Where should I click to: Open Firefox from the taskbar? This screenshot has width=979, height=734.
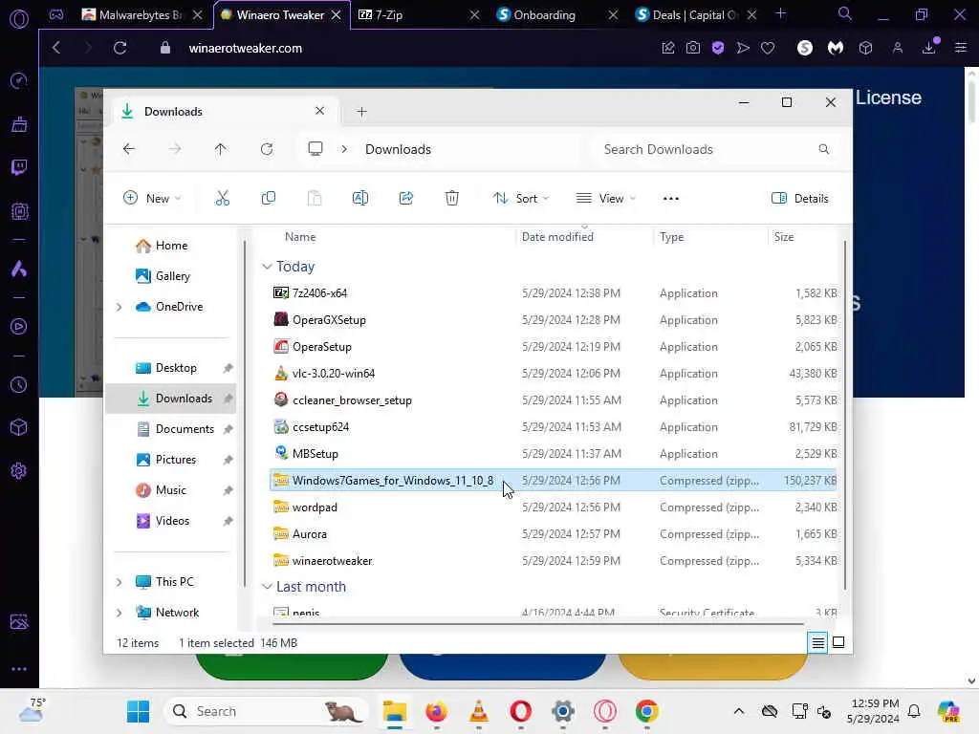point(436,711)
